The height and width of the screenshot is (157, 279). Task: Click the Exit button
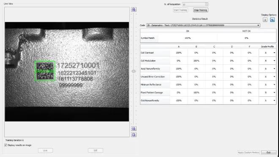[x=269, y=152]
